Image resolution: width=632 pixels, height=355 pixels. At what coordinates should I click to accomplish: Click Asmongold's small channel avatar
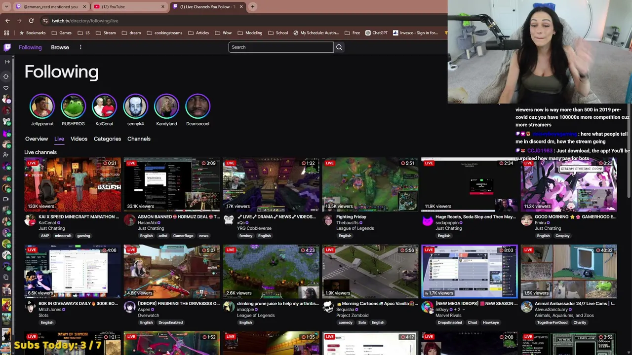[129, 220]
